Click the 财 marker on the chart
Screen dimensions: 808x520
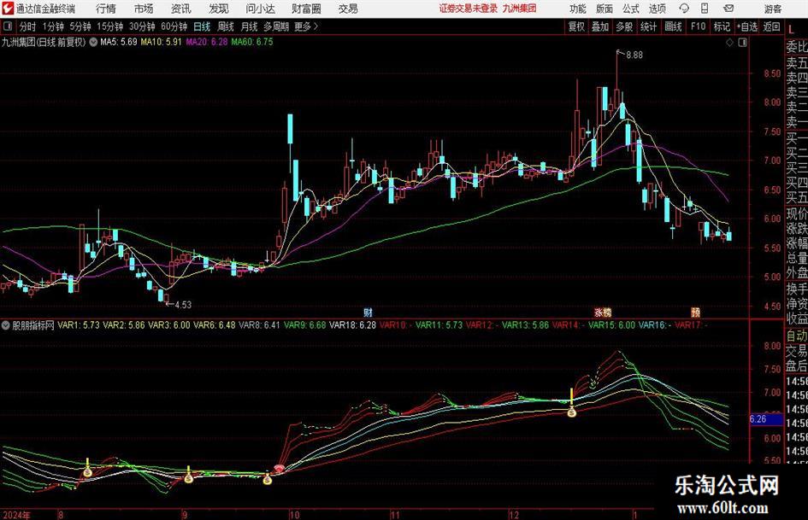tap(368, 312)
